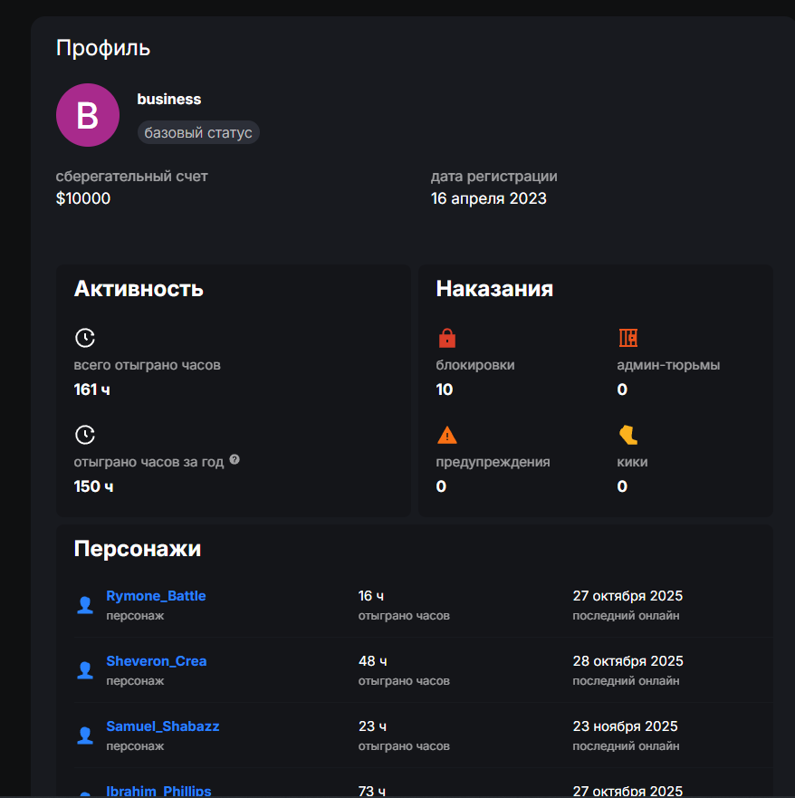The height and width of the screenshot is (798, 795).
Task: Open the Samuel_Shabazz character link
Action: tap(162, 726)
